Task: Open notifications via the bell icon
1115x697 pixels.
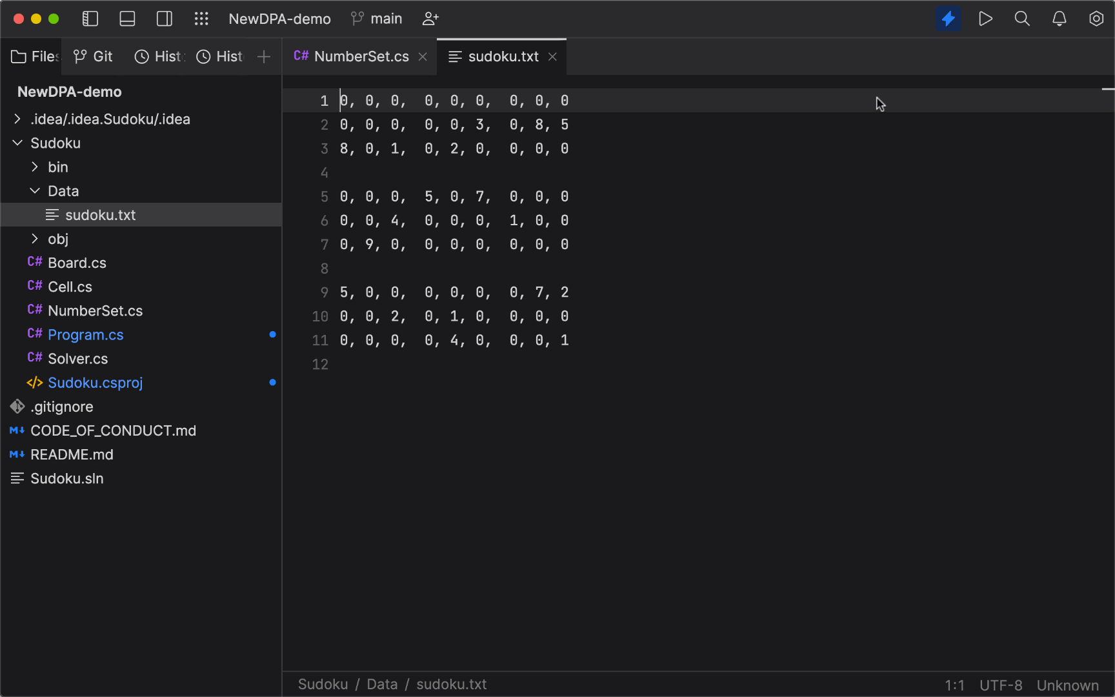Action: 1059,19
